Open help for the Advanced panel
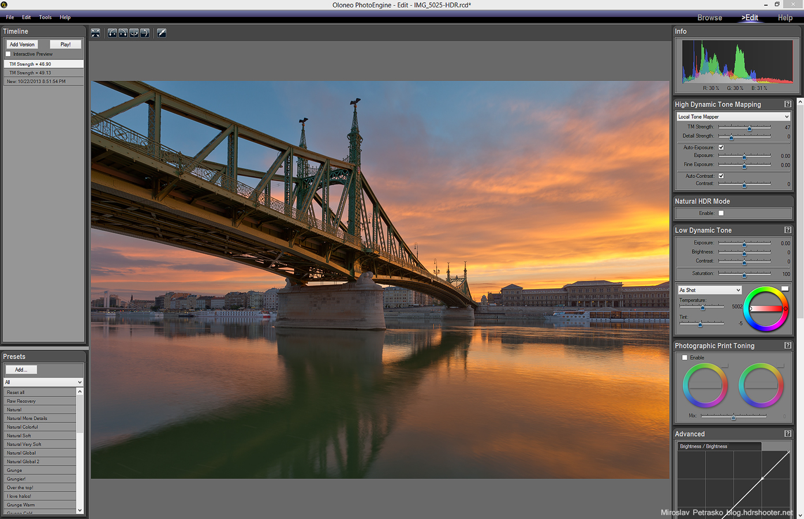 click(x=787, y=434)
